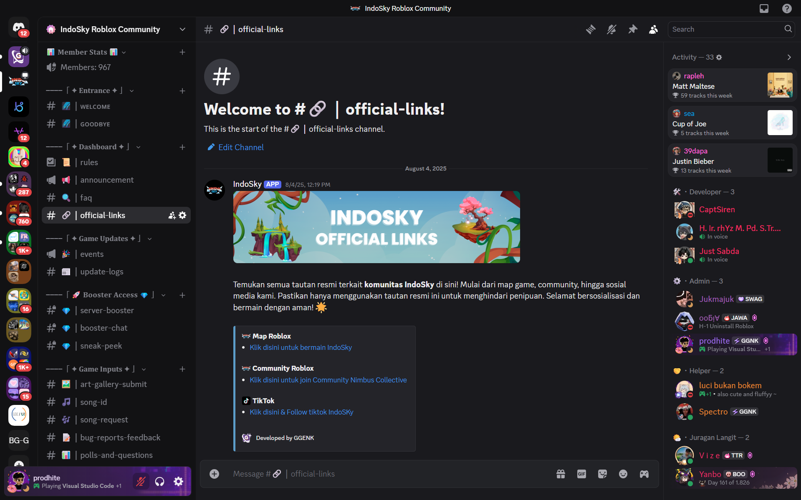Show pinned messages

tap(633, 29)
